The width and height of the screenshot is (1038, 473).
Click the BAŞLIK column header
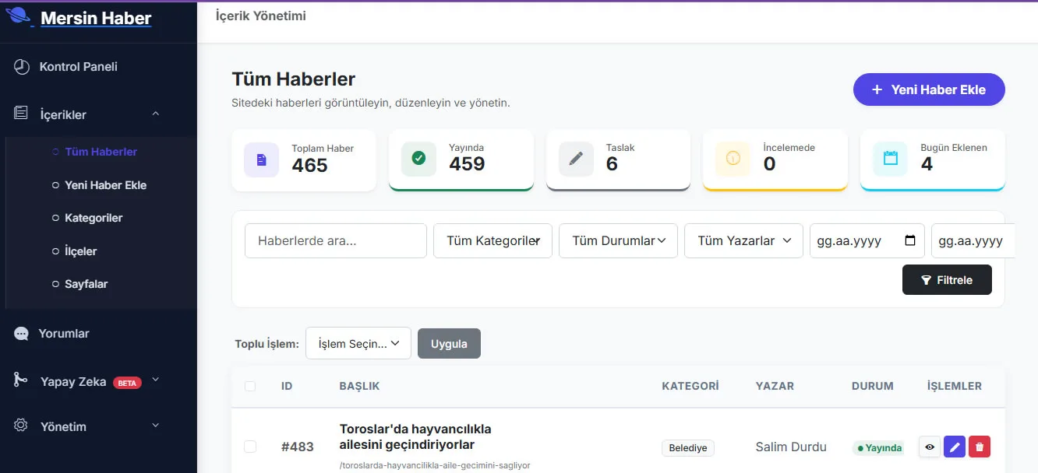(359, 386)
